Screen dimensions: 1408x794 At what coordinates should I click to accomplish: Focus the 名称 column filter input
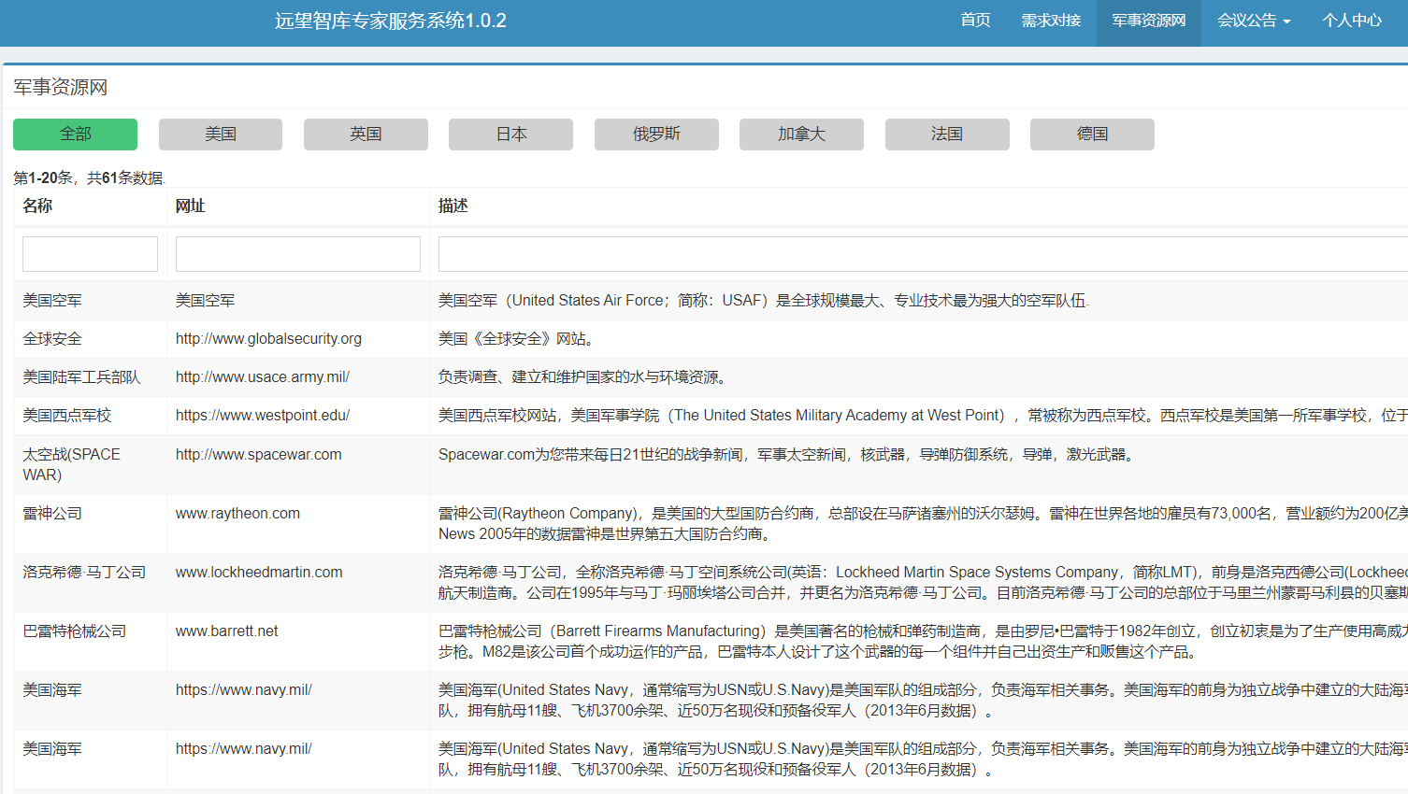pyautogui.click(x=90, y=254)
